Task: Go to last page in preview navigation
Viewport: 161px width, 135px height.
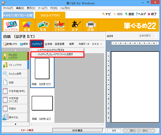Action: pos(153,131)
